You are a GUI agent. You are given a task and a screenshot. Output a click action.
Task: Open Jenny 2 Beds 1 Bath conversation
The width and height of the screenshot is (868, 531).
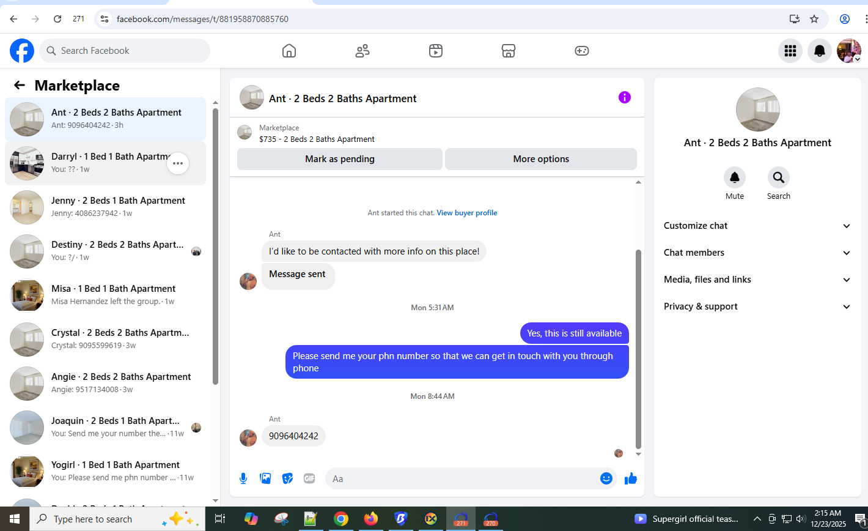coord(105,207)
